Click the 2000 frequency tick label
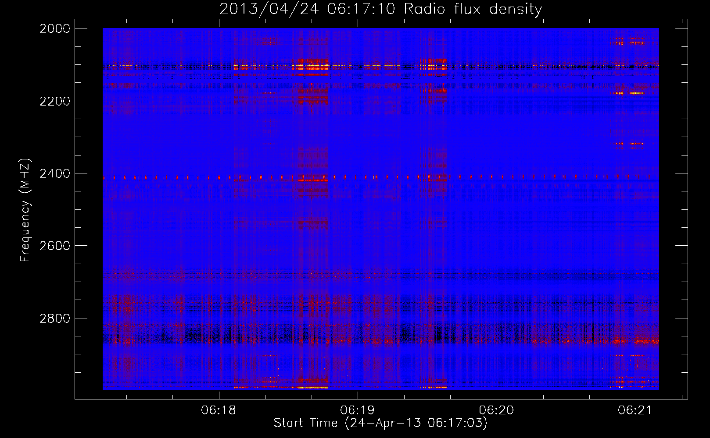This screenshot has width=710, height=438. tap(55, 28)
